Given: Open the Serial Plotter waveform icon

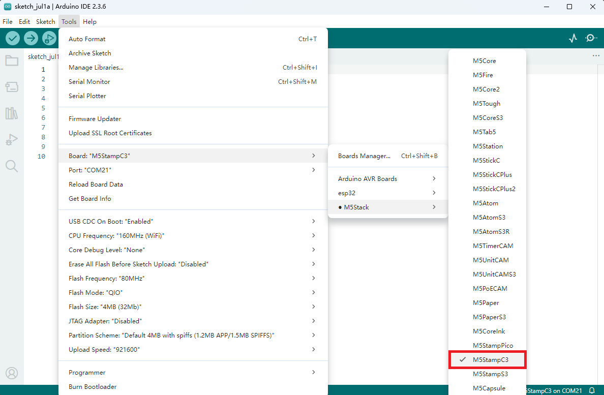Looking at the screenshot, I should [573, 38].
